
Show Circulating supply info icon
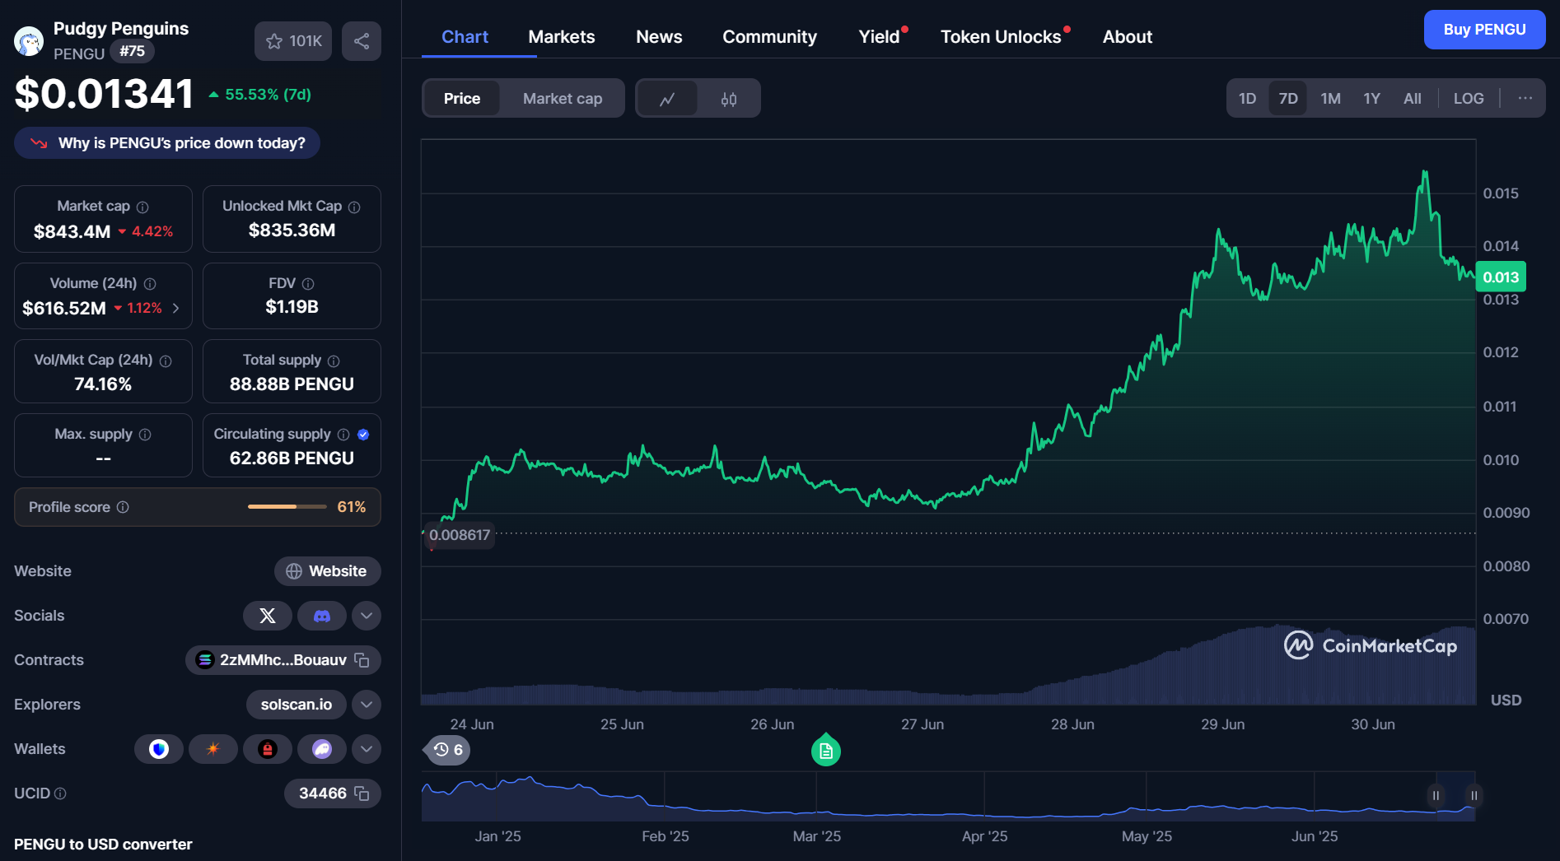click(x=343, y=435)
